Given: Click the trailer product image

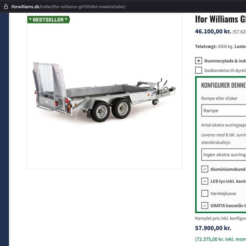Looking at the screenshot, I should (x=105, y=92).
